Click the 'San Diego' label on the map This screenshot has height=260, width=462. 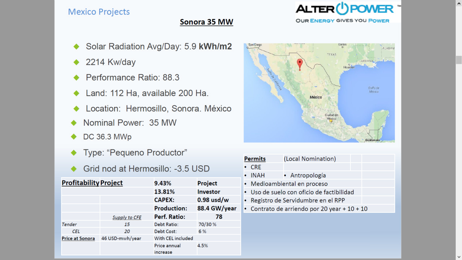click(x=255, y=45)
